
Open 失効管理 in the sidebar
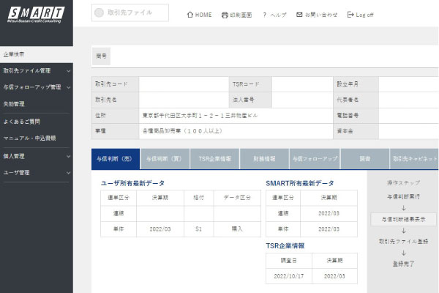[x=15, y=104]
